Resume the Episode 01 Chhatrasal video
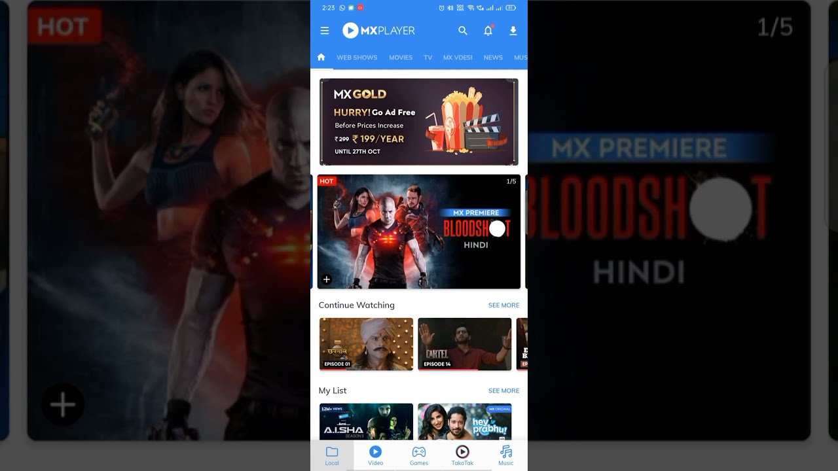 pyautogui.click(x=366, y=344)
